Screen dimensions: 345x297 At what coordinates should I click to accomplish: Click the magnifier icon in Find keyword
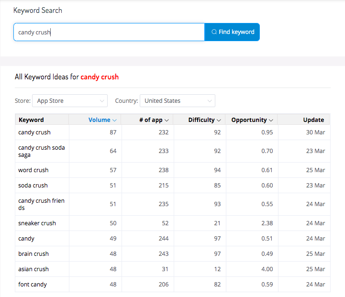(x=214, y=32)
